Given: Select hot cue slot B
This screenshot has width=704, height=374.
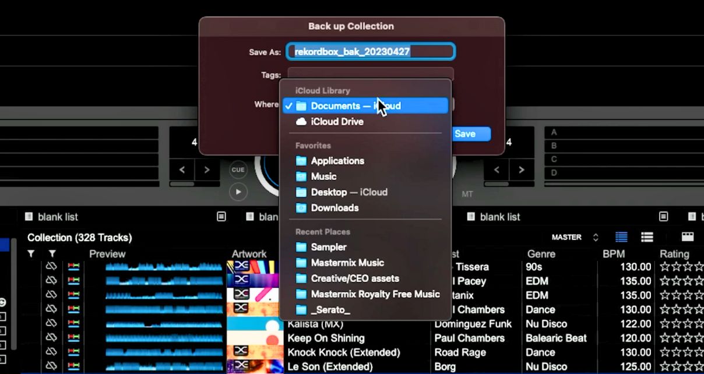Looking at the screenshot, I should (624, 146).
